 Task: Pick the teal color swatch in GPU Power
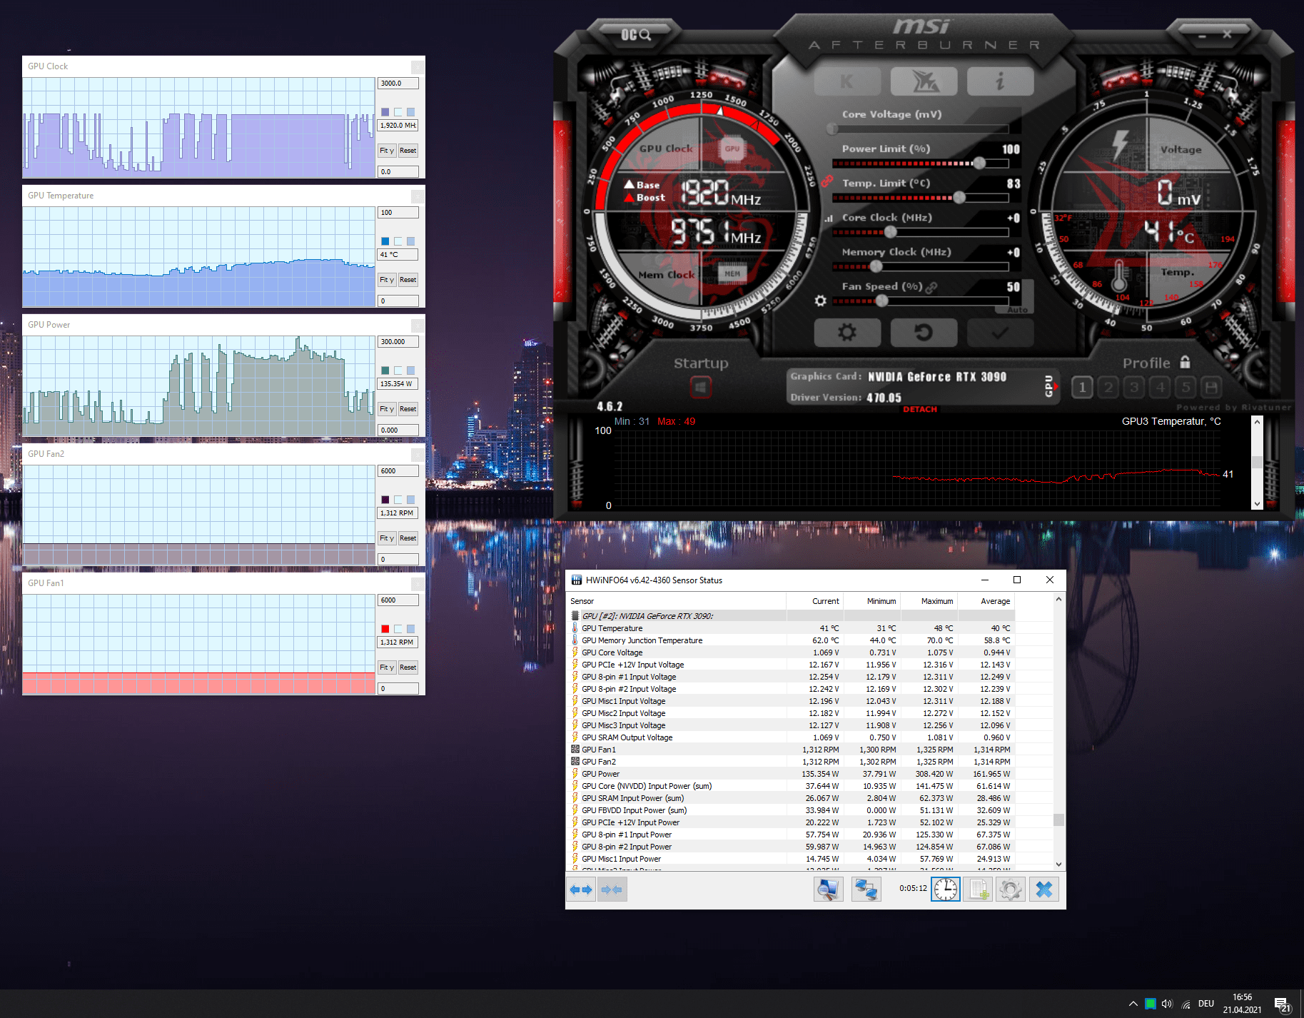coord(385,371)
